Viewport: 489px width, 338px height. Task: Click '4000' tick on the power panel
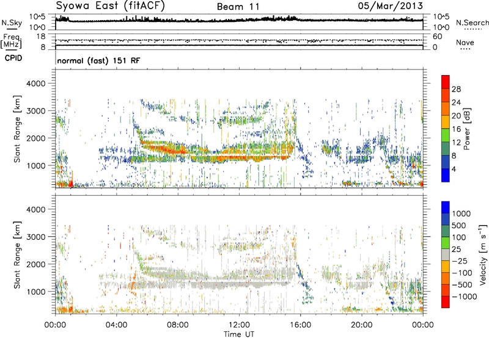35,84
